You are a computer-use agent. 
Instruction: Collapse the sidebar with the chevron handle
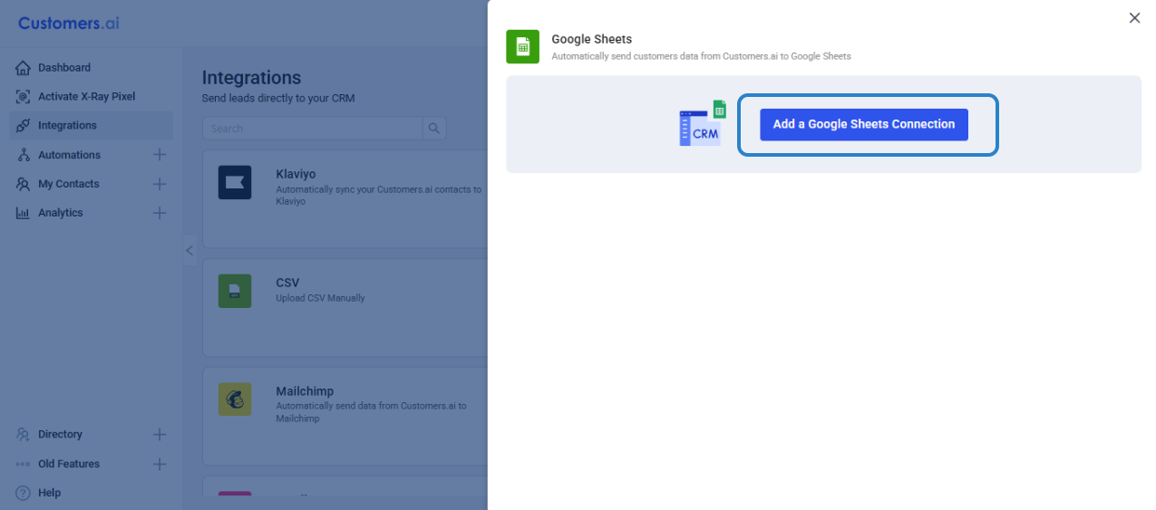point(189,251)
